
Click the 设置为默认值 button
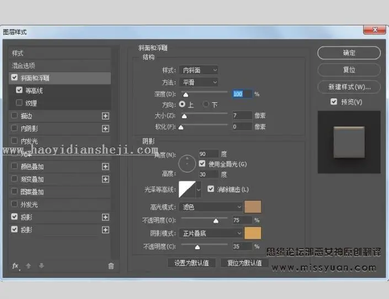191,263
